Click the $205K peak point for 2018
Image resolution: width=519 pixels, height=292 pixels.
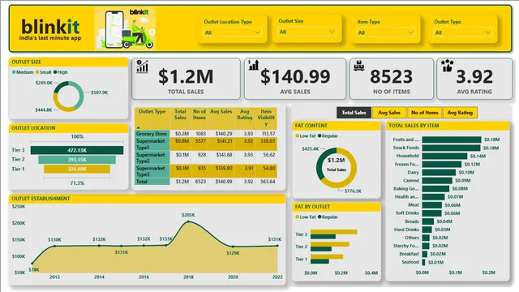tap(188, 221)
